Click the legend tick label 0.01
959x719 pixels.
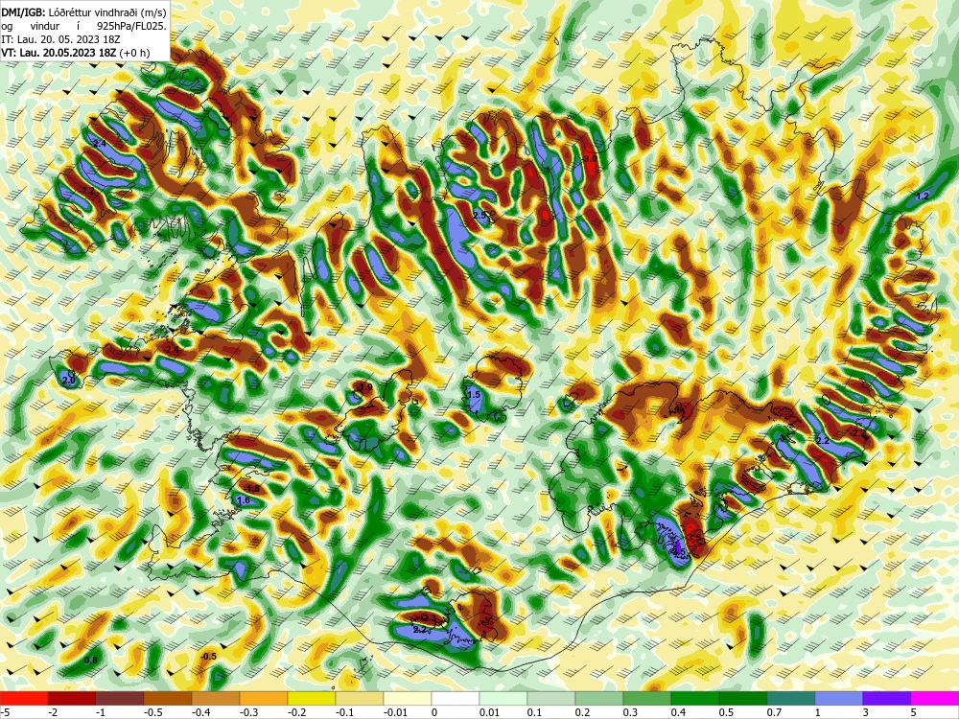[489, 712]
